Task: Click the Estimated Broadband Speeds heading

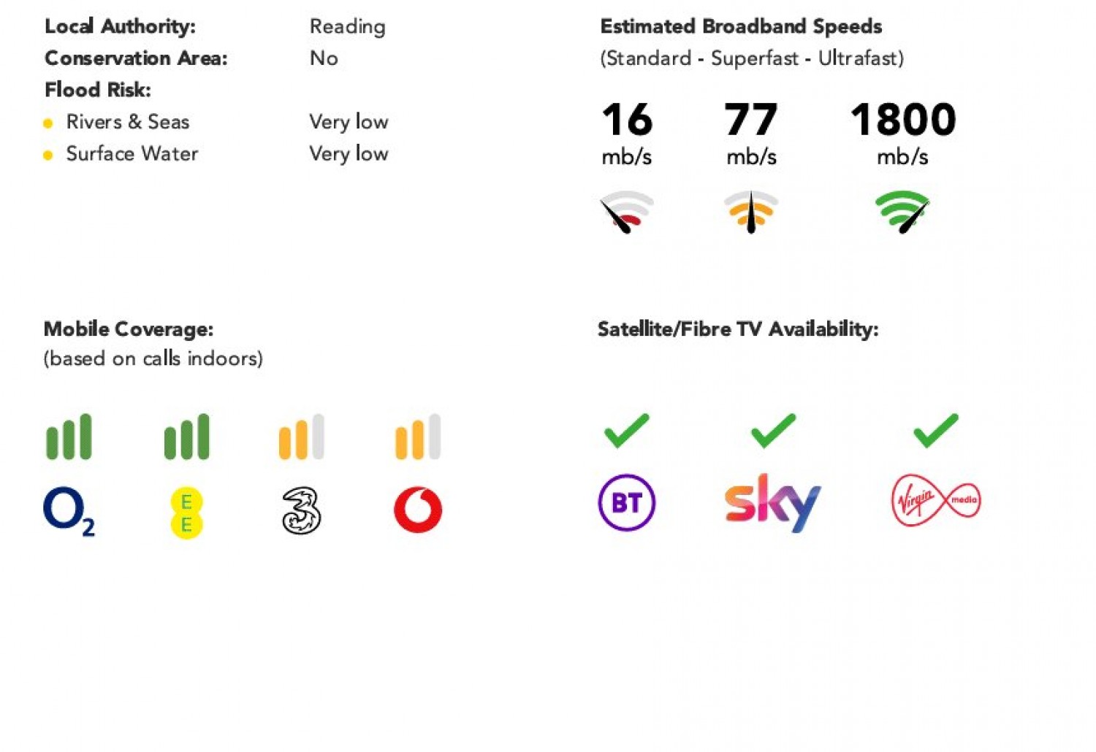Action: 741,27
